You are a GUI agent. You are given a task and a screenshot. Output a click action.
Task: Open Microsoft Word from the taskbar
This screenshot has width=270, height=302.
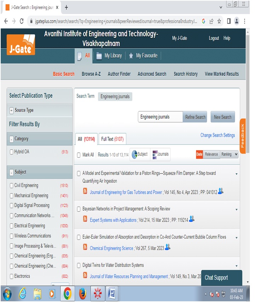tap(112, 294)
